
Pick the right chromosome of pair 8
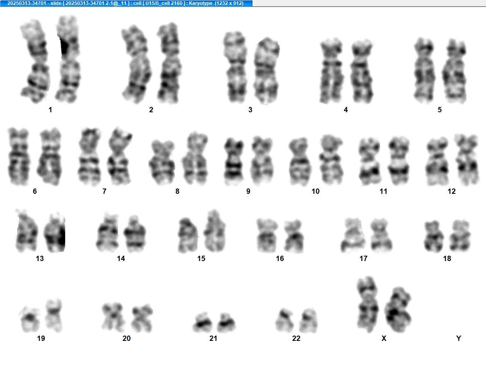coord(195,159)
